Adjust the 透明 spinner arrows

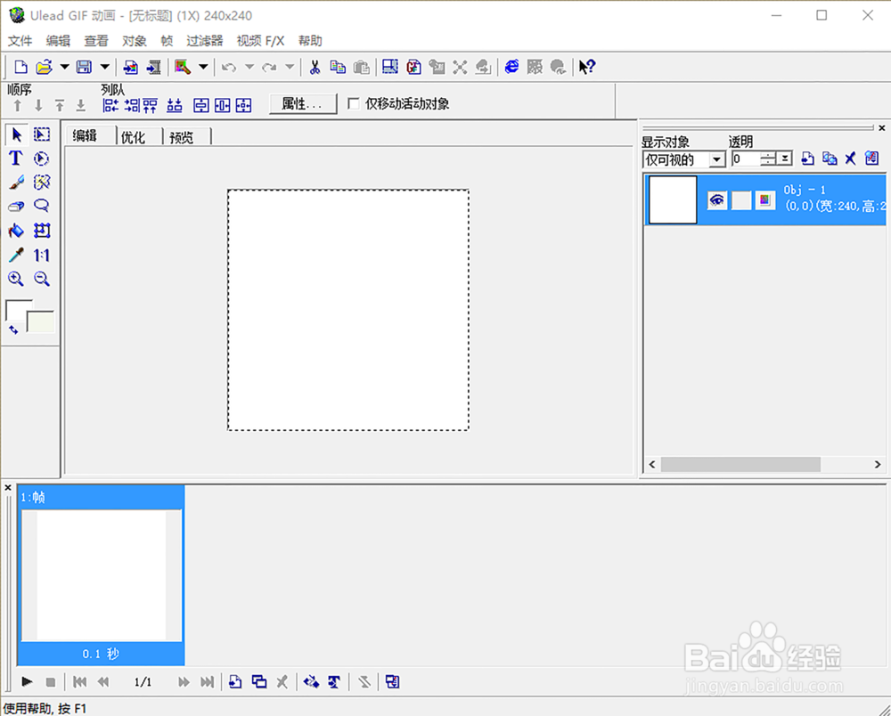pos(768,159)
